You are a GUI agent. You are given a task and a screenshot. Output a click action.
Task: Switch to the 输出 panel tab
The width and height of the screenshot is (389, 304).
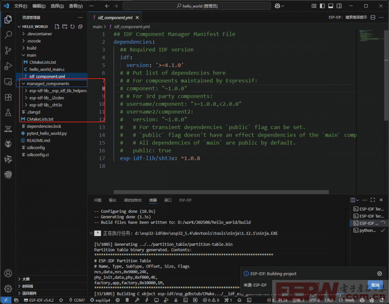click(x=113, y=200)
